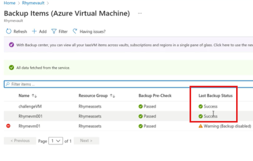The image size is (253, 161).
Task: Navigate to Rhymevault breadcrumb
Action: tap(33, 3)
